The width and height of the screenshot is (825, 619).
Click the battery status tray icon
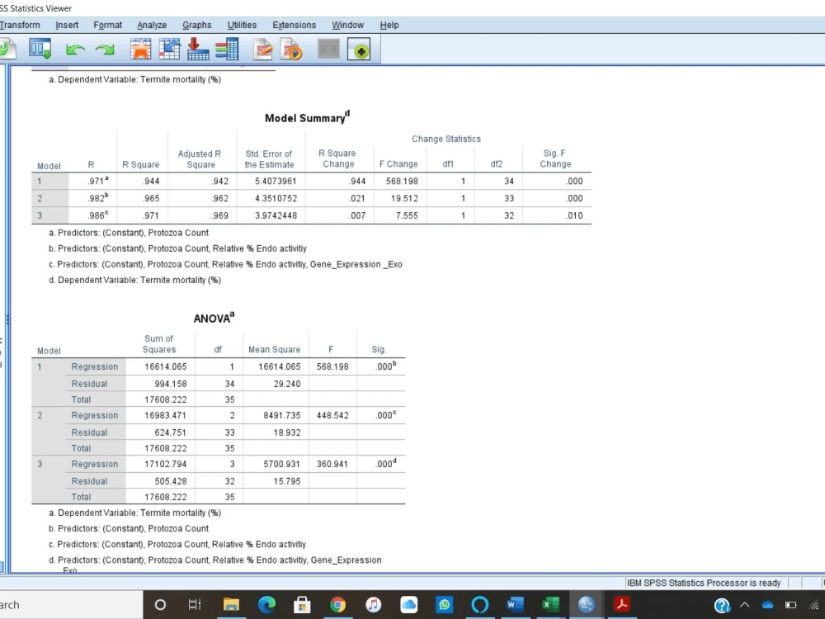tap(791, 605)
